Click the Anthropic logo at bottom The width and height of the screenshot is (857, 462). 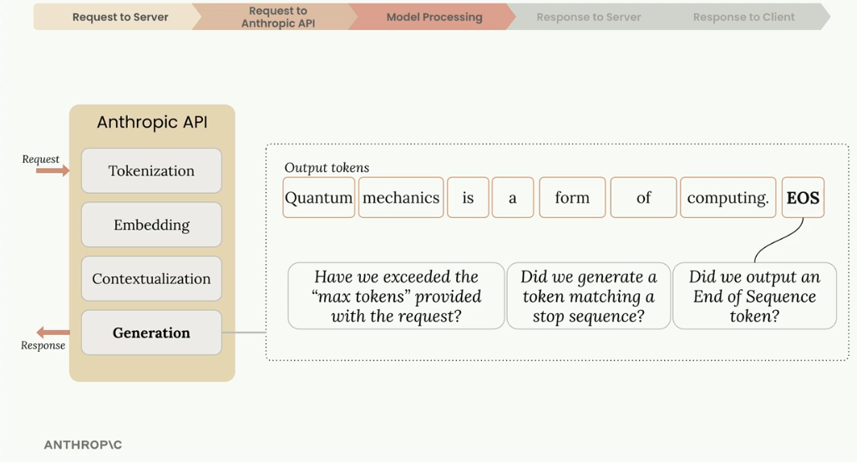(x=83, y=445)
